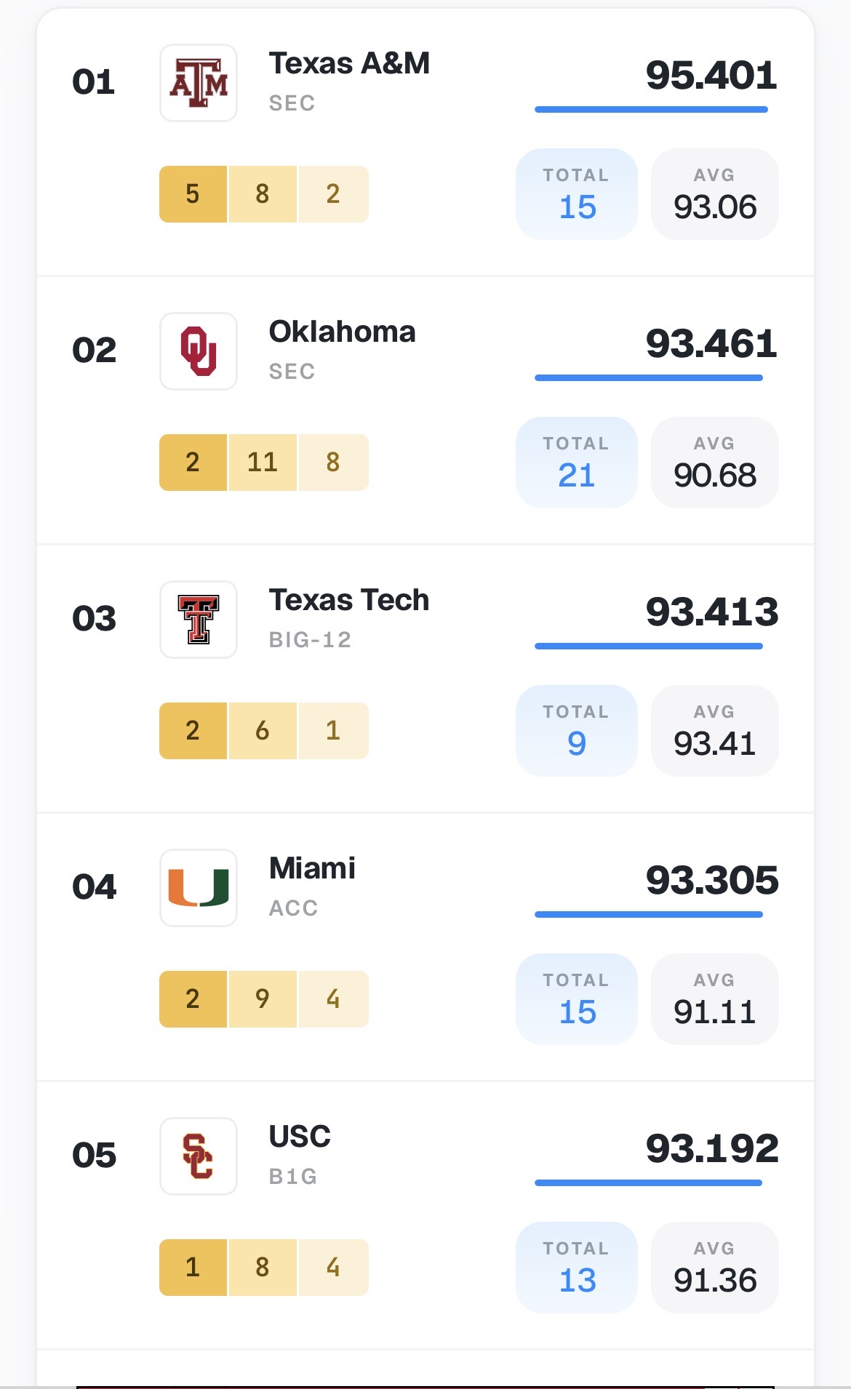Select Oklahoma's middle gold box showing 11
The width and height of the screenshot is (851, 1389).
click(263, 463)
